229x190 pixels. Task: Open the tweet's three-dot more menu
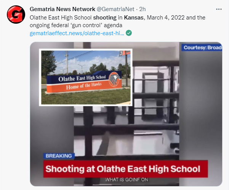[x=219, y=9]
